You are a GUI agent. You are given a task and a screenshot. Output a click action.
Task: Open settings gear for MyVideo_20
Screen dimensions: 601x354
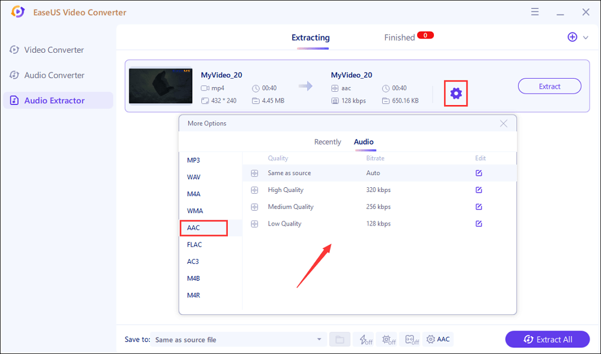click(x=456, y=93)
